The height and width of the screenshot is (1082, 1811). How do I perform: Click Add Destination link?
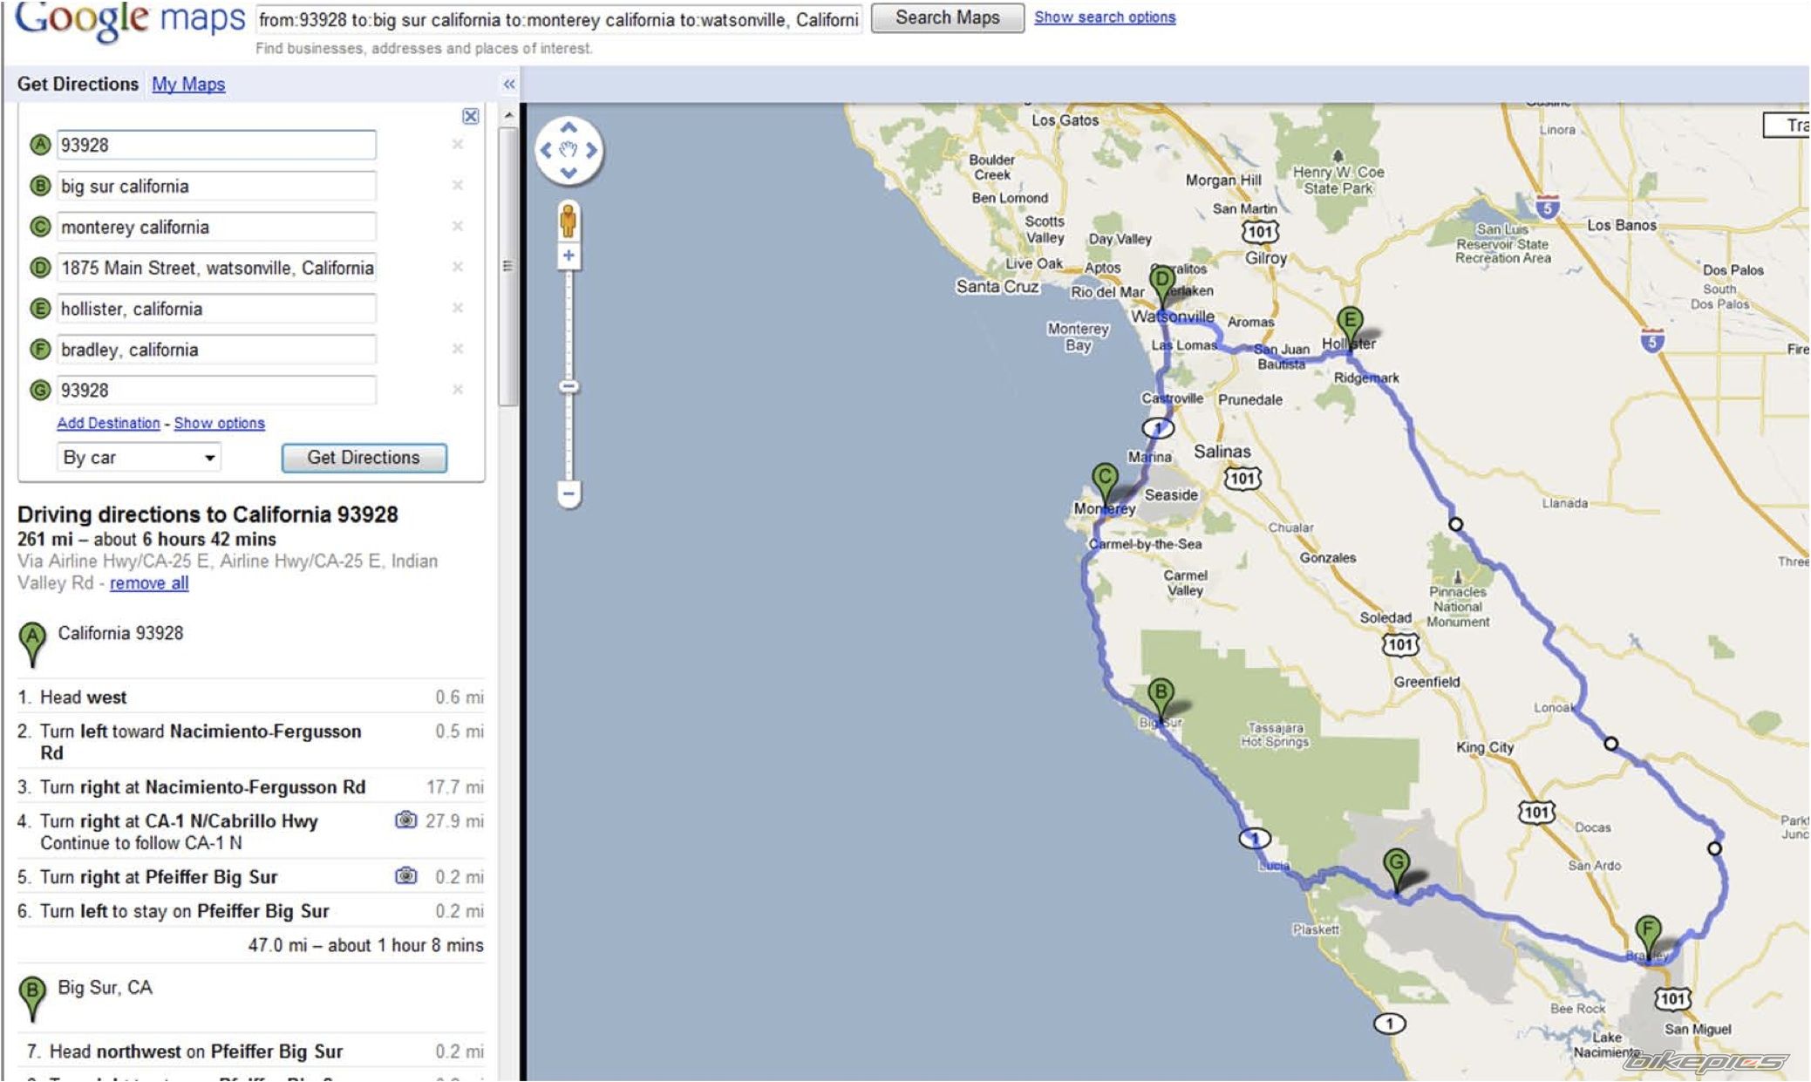coord(108,423)
